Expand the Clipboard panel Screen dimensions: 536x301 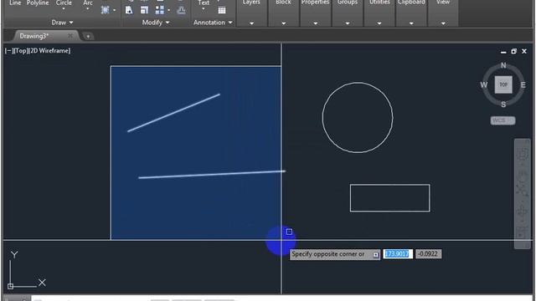tap(411, 23)
